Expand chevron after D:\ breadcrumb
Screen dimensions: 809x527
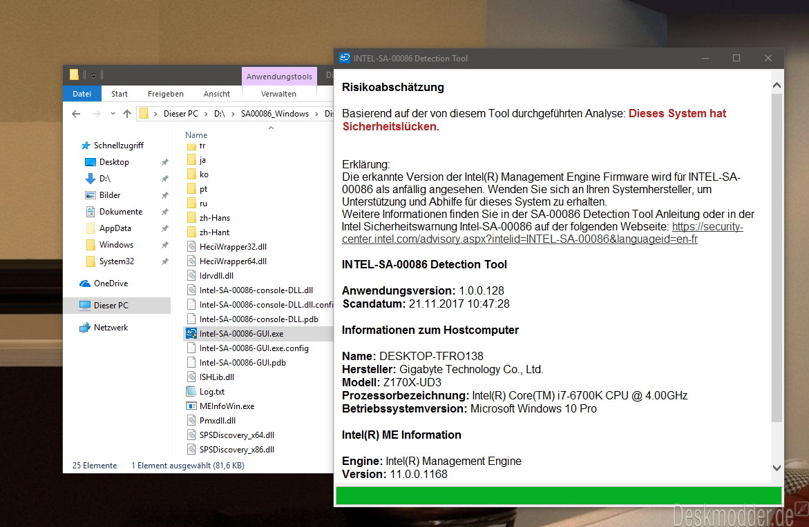click(233, 113)
